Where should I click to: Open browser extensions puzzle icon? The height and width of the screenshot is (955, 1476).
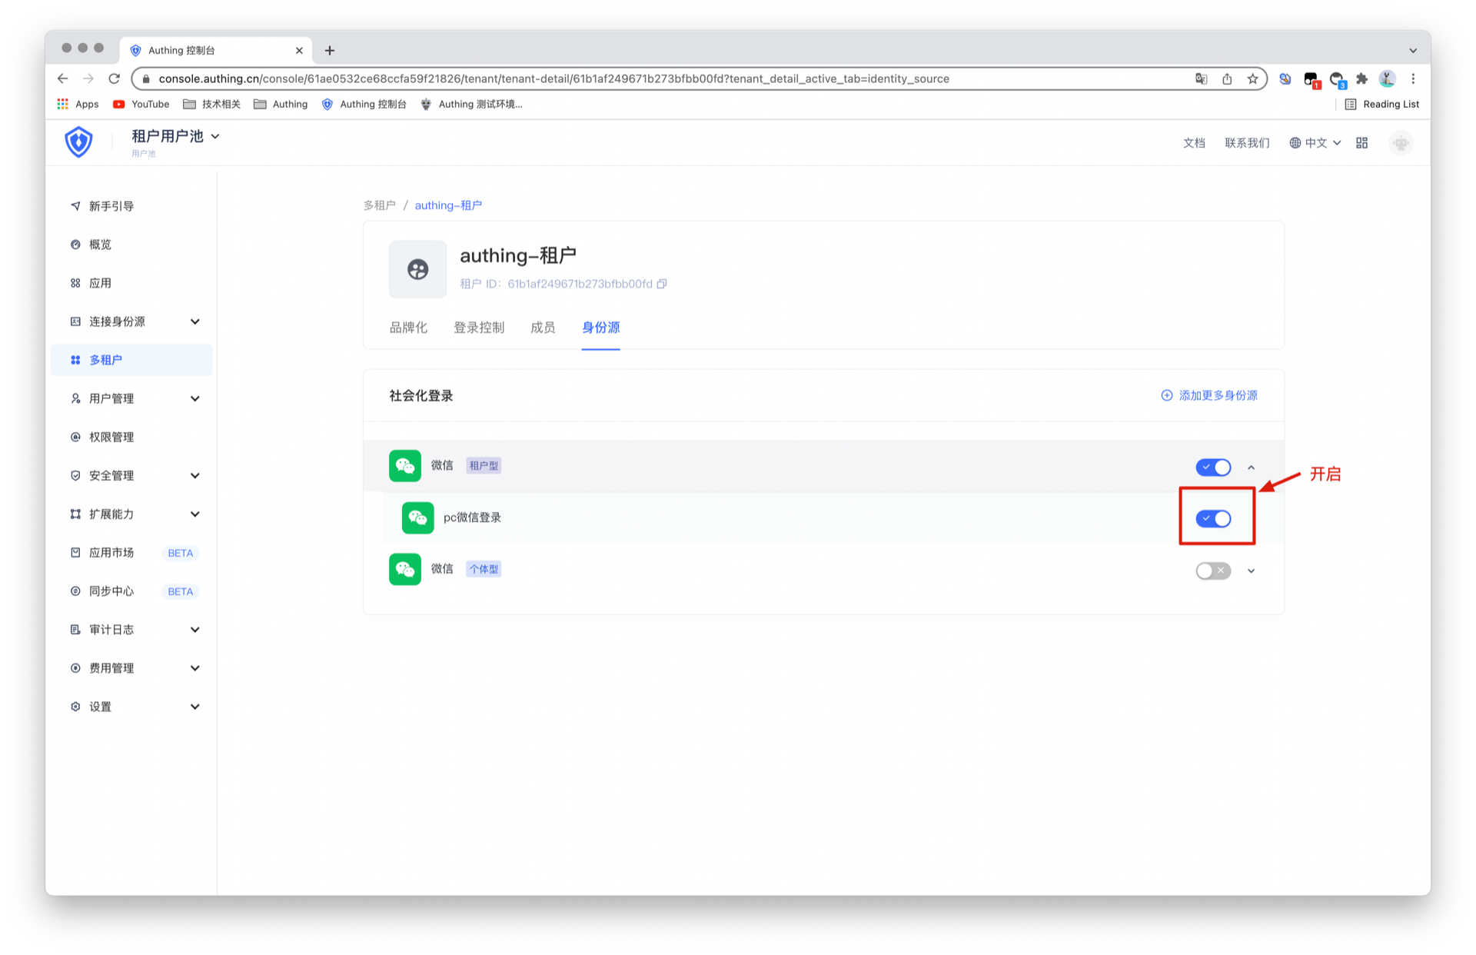tap(1361, 78)
